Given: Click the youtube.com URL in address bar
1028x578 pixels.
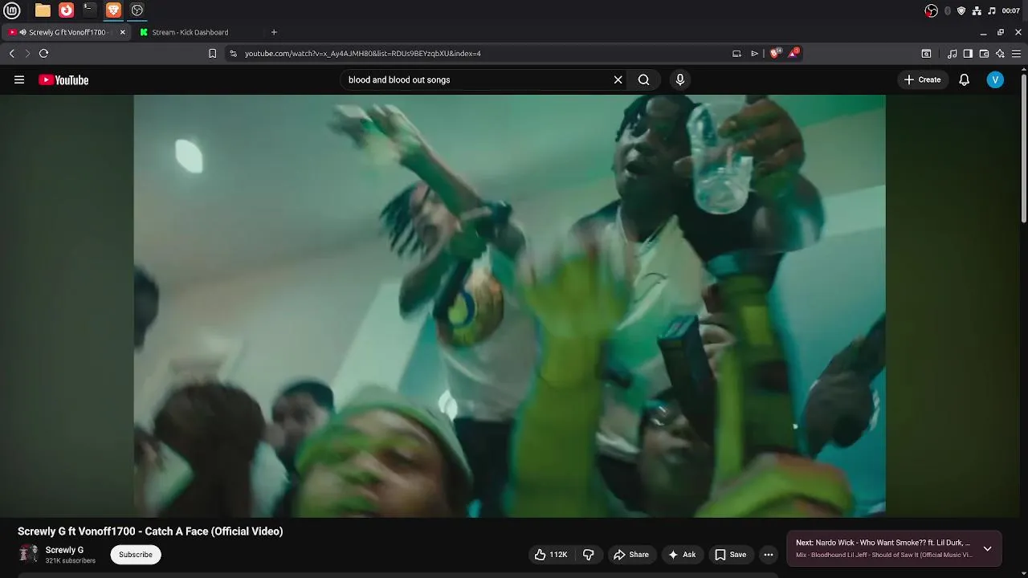Looking at the screenshot, I should [362, 53].
